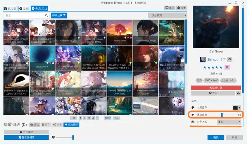Image resolution: width=247 pixels, height=144 pixels.
Task: Open the 已安装 (Installed) tab
Action: (10, 9)
